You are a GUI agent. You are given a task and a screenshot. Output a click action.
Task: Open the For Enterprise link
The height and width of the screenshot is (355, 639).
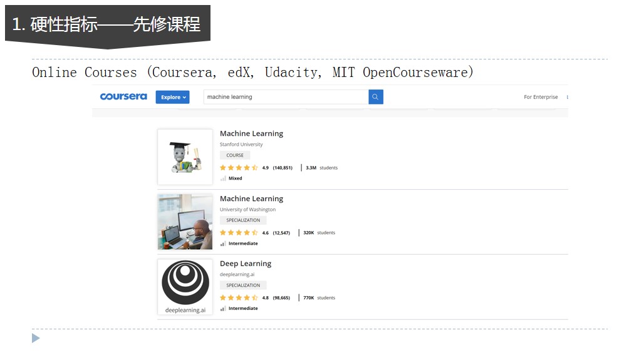point(541,97)
